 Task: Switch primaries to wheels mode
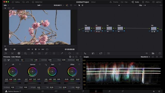click(x=70, y=57)
